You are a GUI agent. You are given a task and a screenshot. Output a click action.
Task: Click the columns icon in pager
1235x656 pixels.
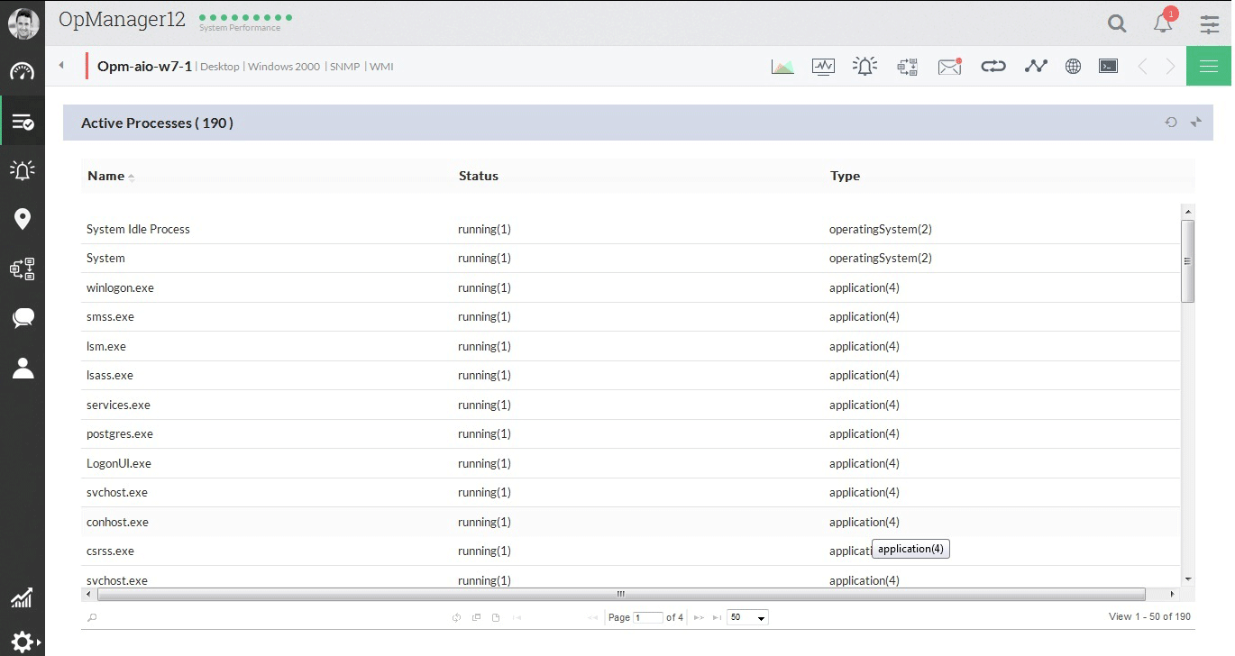476,617
